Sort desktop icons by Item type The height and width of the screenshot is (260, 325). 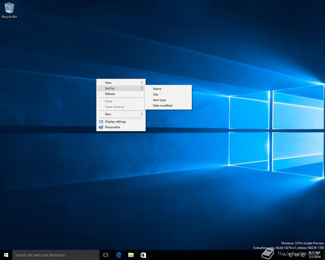coord(168,100)
